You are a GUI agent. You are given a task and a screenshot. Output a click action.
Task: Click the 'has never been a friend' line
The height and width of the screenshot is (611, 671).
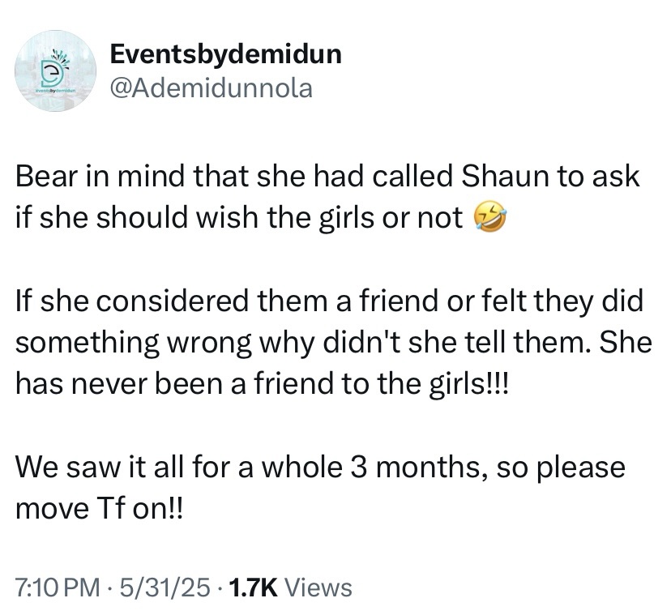(x=262, y=384)
